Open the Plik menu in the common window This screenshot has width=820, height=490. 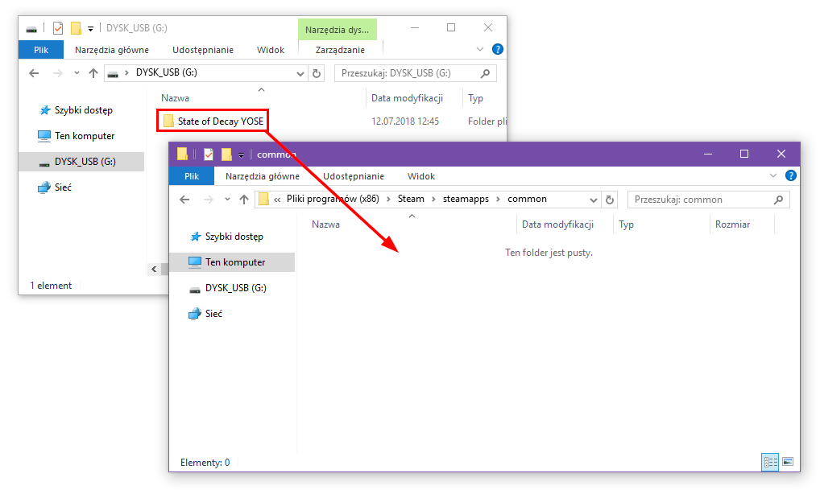click(191, 176)
